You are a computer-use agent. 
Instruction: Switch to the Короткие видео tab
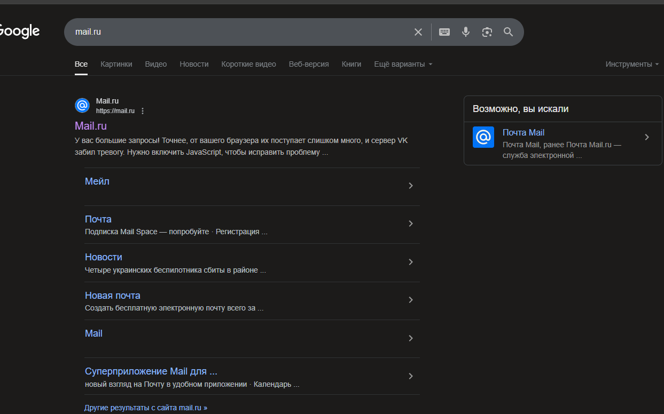249,64
